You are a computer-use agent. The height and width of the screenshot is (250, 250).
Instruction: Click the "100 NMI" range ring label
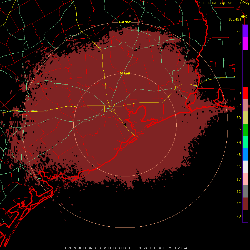click(x=125, y=22)
